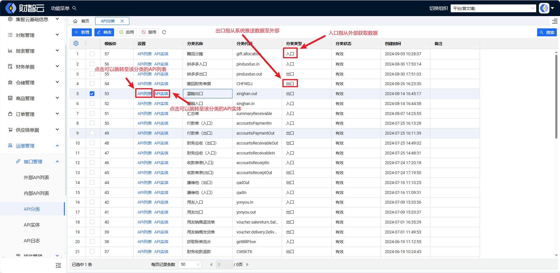Select 外部API列表 menu item
Screen dimensions: 560x273
coord(36,177)
